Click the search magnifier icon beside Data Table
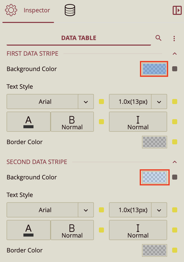 pyautogui.click(x=158, y=38)
